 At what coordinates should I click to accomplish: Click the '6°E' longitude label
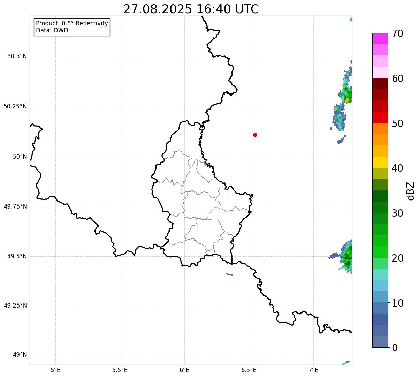click(x=184, y=370)
